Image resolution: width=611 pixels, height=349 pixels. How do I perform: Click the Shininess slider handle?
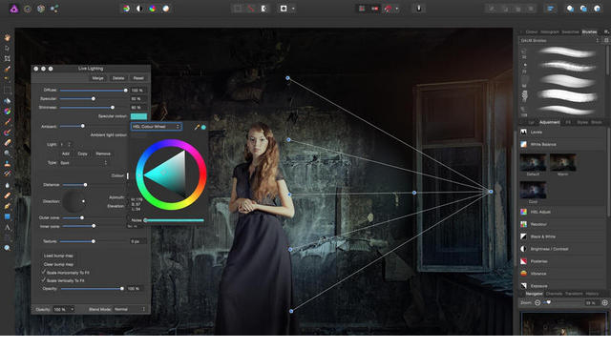[x=113, y=108]
